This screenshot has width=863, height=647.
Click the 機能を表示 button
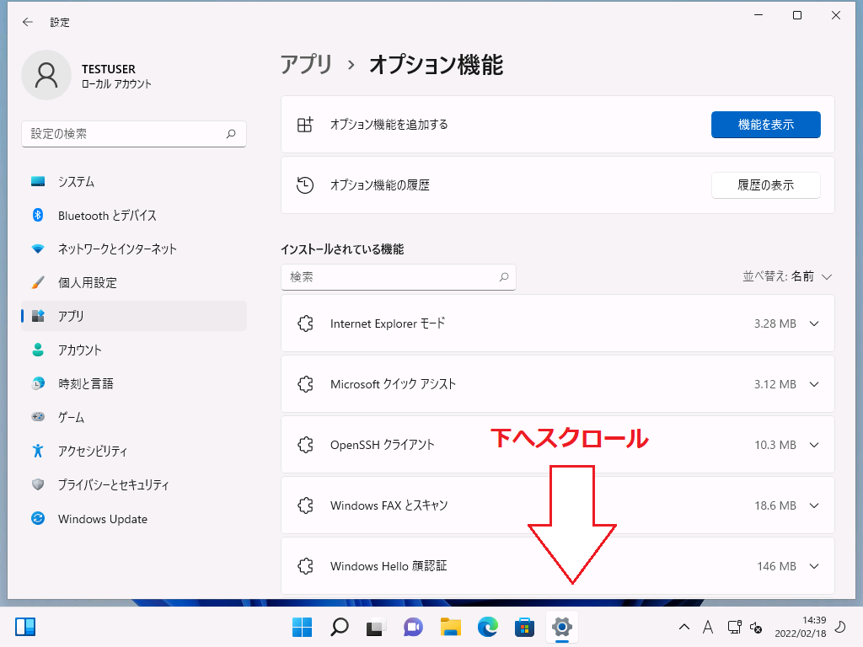tap(765, 125)
